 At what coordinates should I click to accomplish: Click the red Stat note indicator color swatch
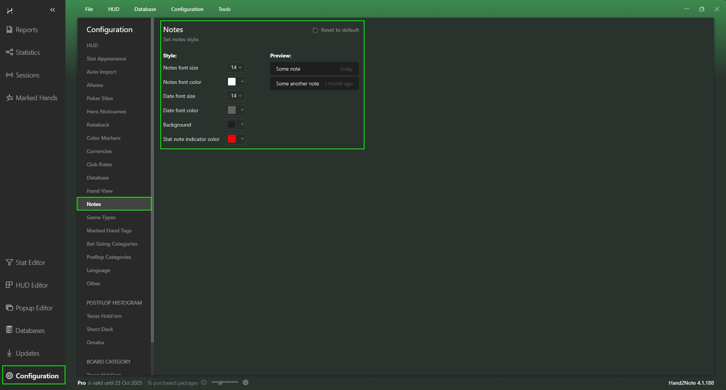[232, 139]
